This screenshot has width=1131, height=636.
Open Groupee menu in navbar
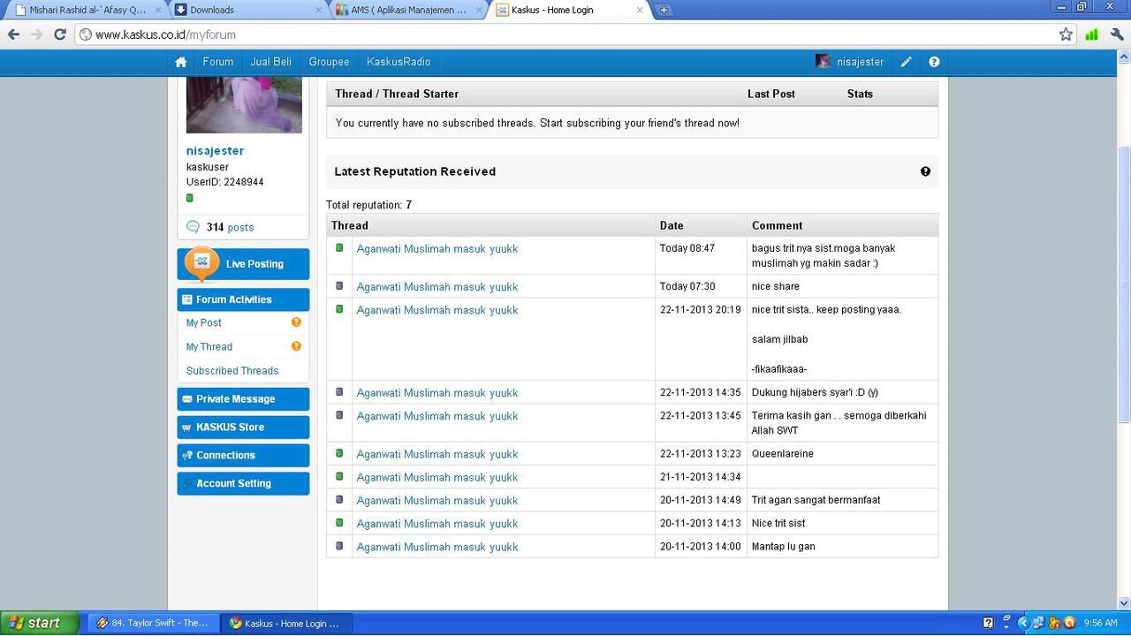[x=329, y=62]
